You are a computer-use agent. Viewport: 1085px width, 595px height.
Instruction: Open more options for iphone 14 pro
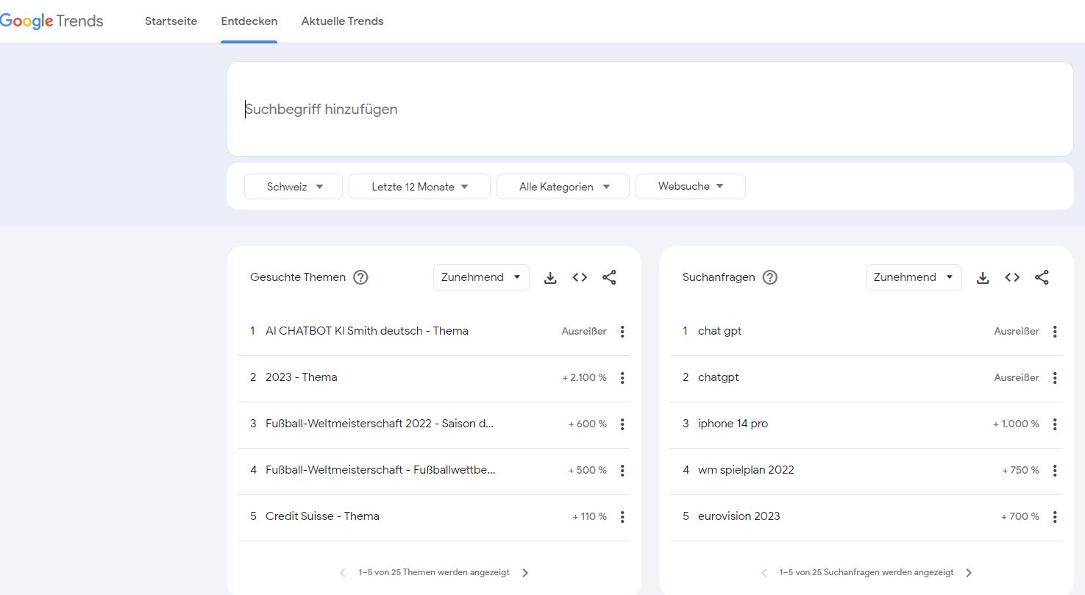(x=1055, y=424)
